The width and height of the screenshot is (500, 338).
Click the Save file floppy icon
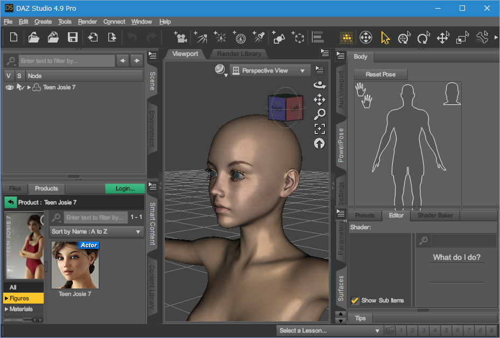click(x=72, y=37)
